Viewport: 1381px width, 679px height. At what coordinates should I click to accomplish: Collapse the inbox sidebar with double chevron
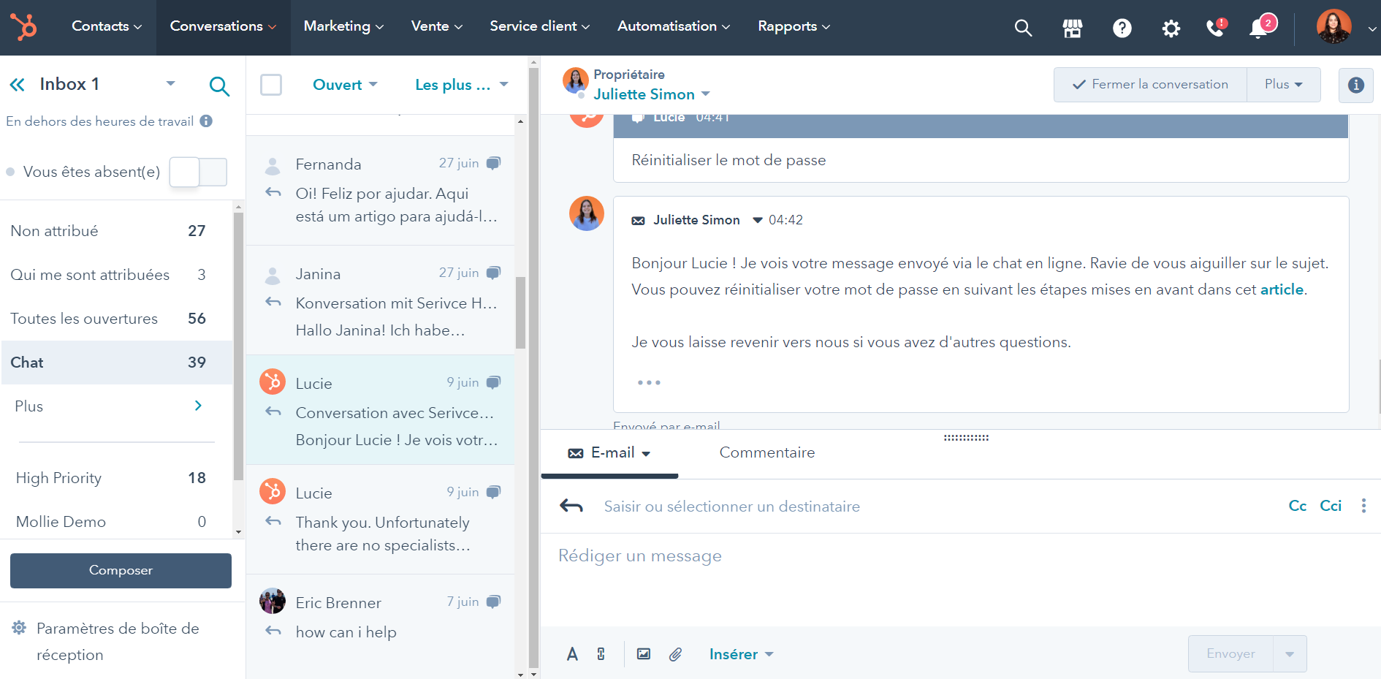point(18,85)
